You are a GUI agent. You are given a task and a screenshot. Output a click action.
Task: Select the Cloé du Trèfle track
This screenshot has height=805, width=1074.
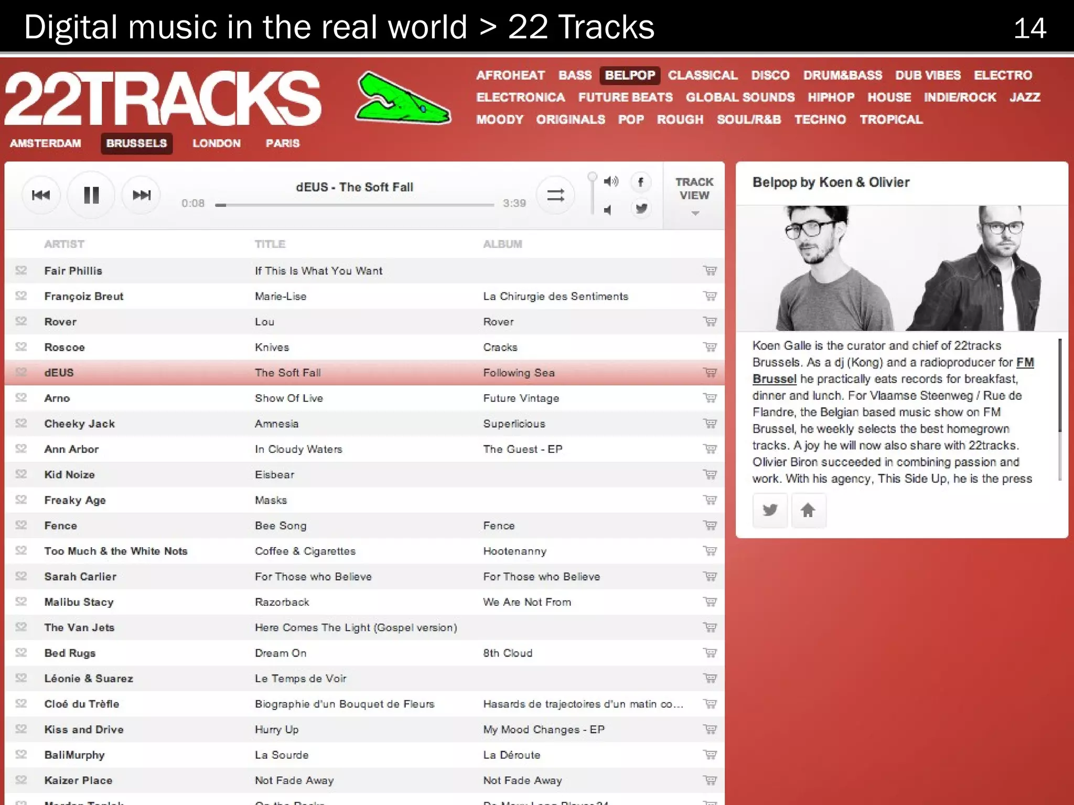pos(365,704)
